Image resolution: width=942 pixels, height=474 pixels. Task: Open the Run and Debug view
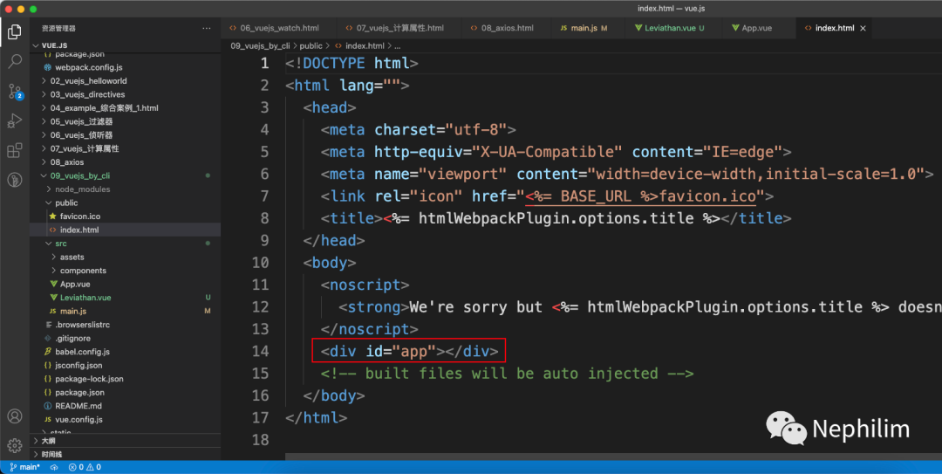coord(15,121)
